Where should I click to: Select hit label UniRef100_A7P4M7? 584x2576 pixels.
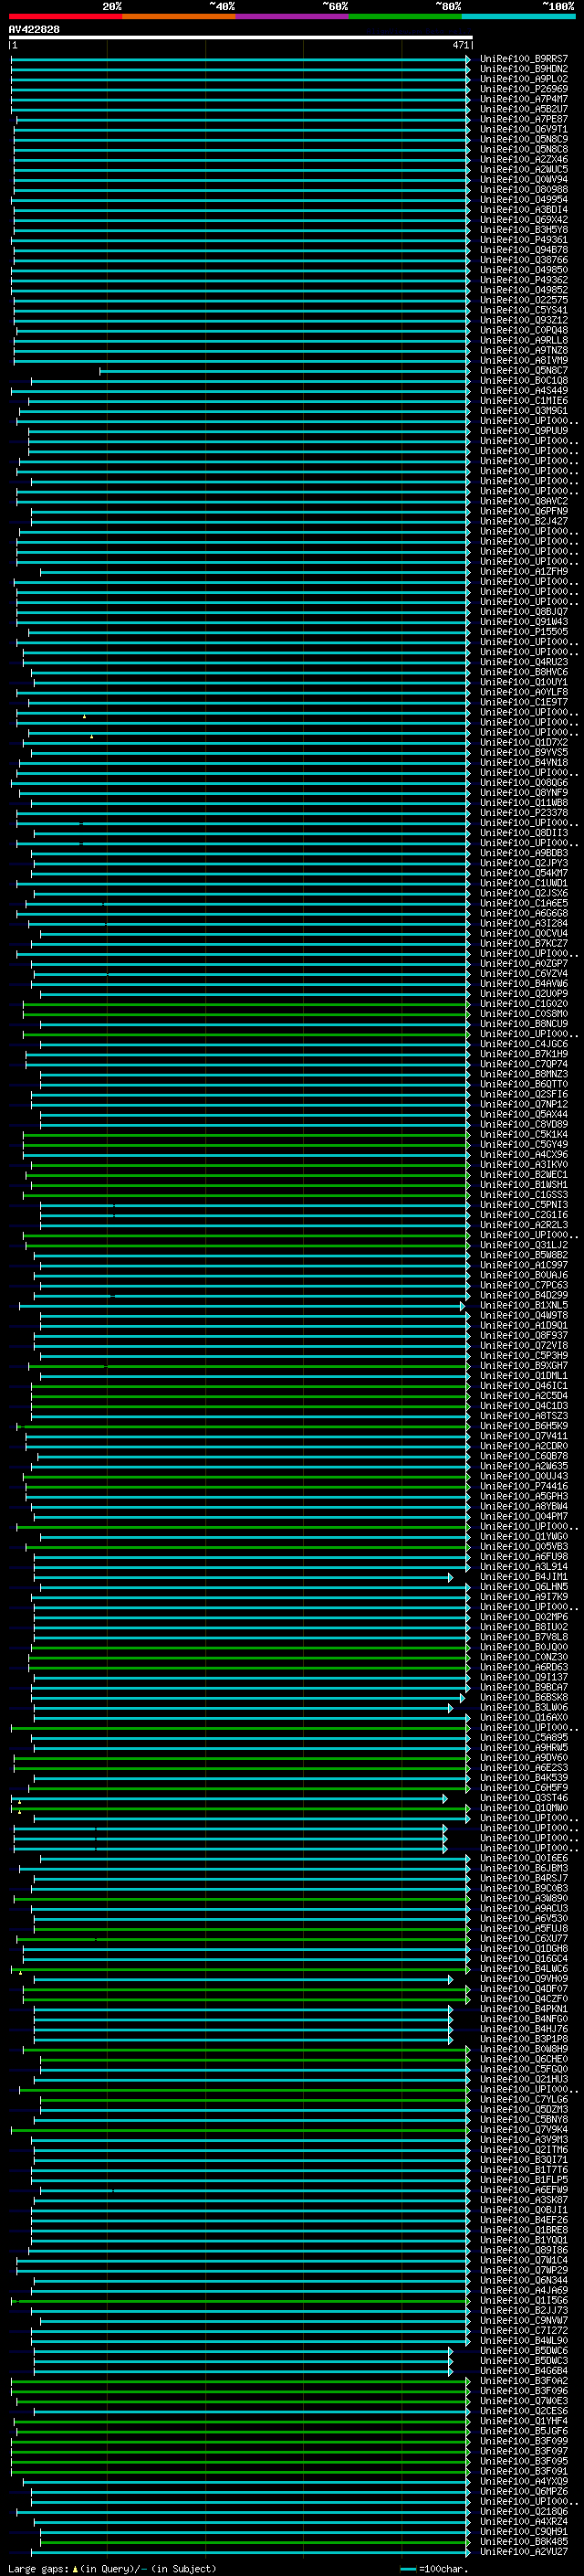[x=523, y=99]
